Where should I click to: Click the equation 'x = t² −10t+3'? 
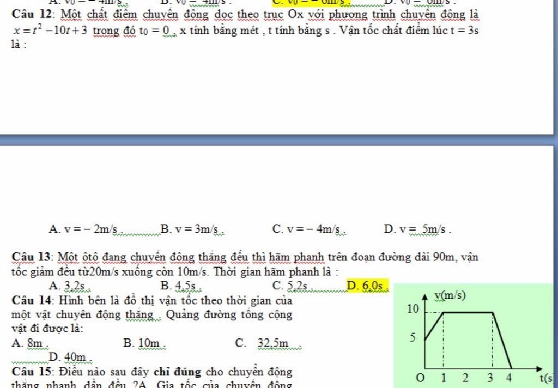click(x=50, y=31)
